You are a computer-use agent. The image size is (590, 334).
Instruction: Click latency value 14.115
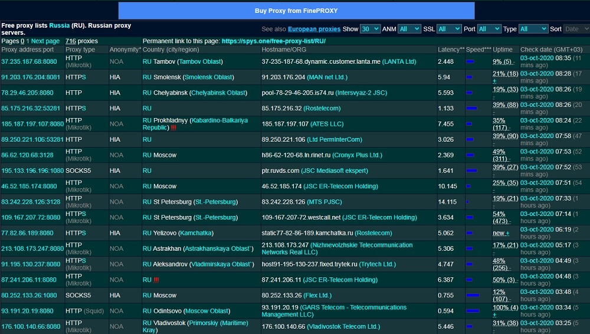click(x=447, y=202)
